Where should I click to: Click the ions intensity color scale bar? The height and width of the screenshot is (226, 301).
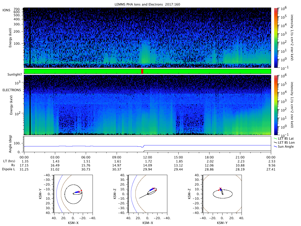pyautogui.click(x=276, y=38)
